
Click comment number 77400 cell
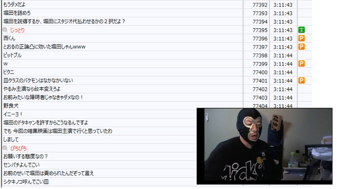[x=256, y=72]
